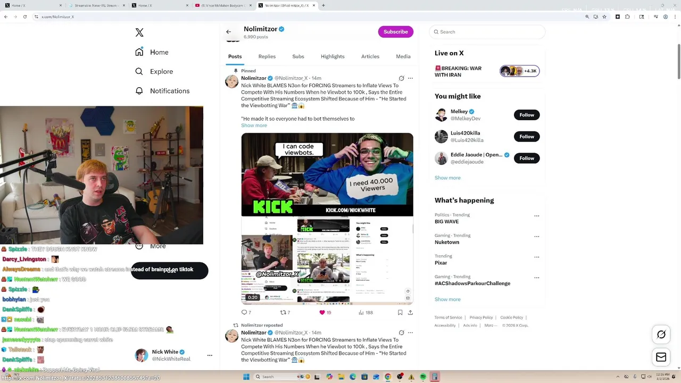Viewport: 681px width, 383px height.
Task: Open the Nuketown trending topic
Action: [x=447, y=242]
